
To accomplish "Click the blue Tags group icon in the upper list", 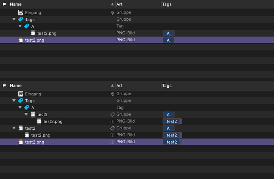I will (20, 19).
